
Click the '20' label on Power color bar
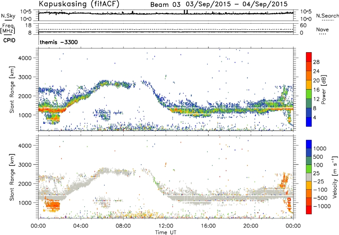316,81
